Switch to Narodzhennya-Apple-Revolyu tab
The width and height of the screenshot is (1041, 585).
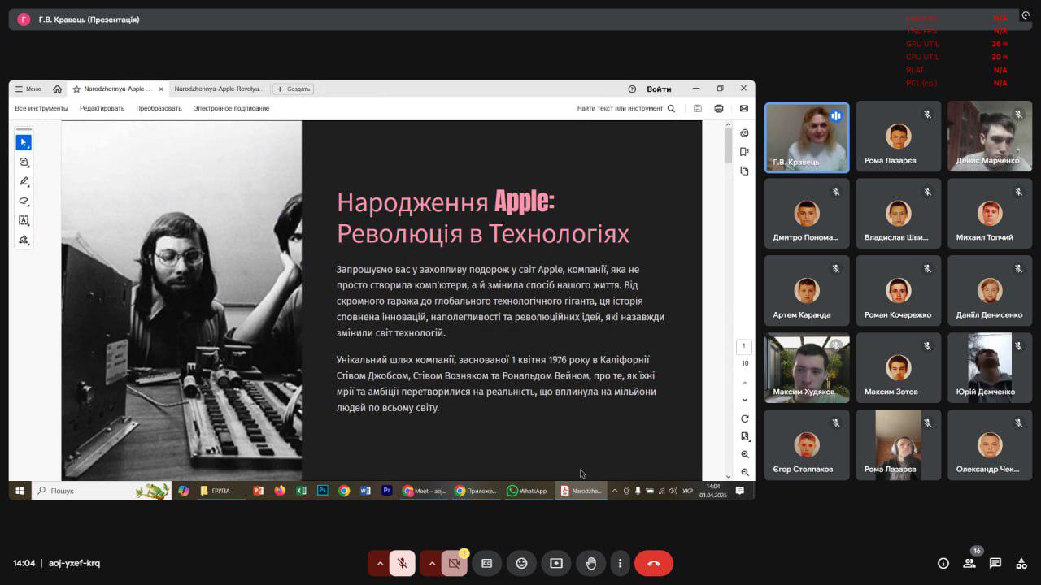pos(220,89)
